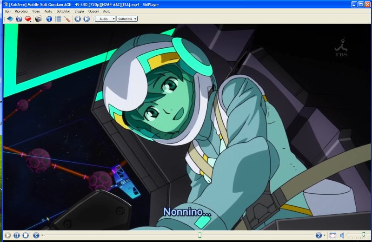Click the rewind button left of seek bar
Screen dimensions: 372x242
point(36,235)
